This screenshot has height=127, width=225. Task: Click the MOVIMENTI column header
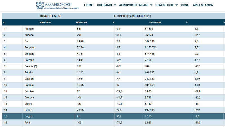click(x=81, y=22)
